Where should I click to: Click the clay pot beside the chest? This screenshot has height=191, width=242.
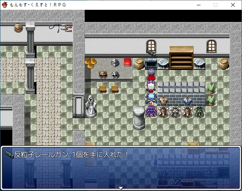[x=139, y=64]
